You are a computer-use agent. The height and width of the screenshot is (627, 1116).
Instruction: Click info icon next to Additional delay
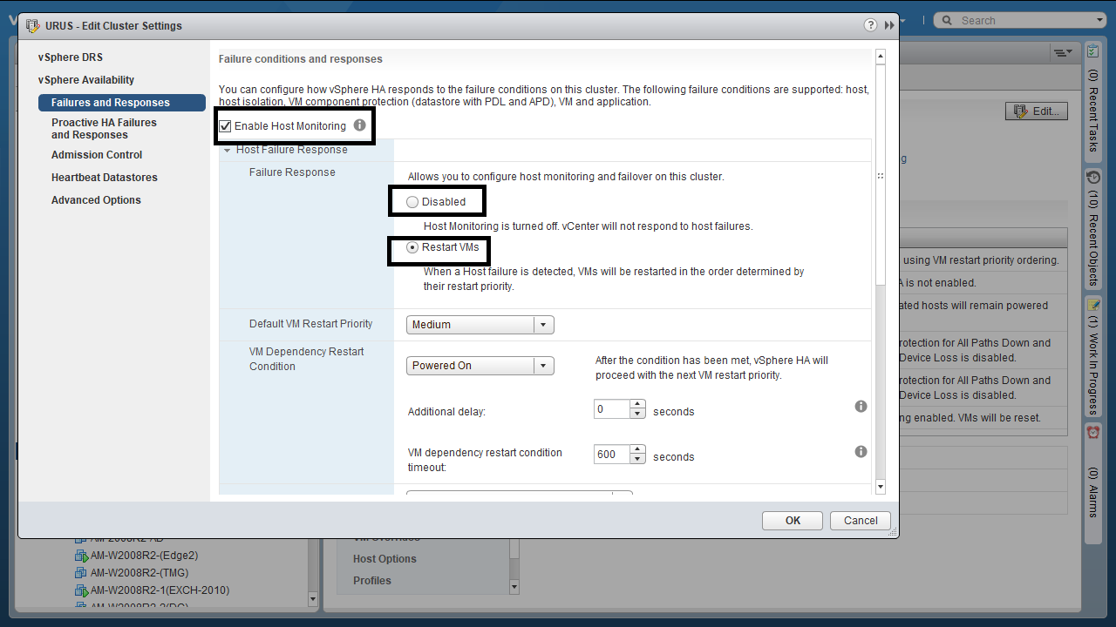pos(861,407)
